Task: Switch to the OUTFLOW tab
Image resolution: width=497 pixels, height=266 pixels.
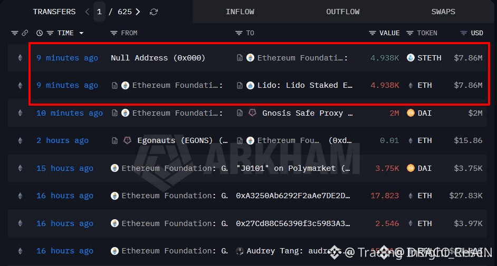Action: (x=342, y=12)
